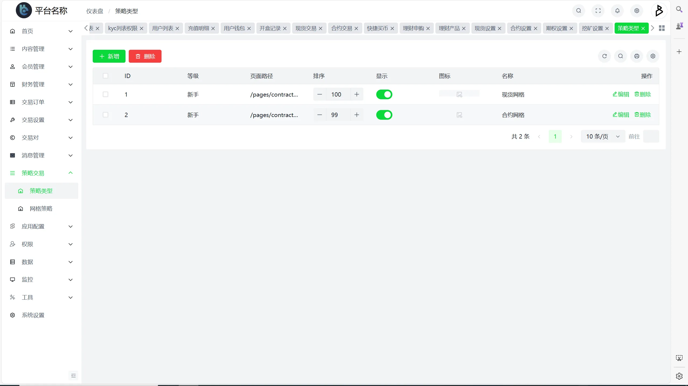
Task: Show the table search filter
Action: coord(621,56)
